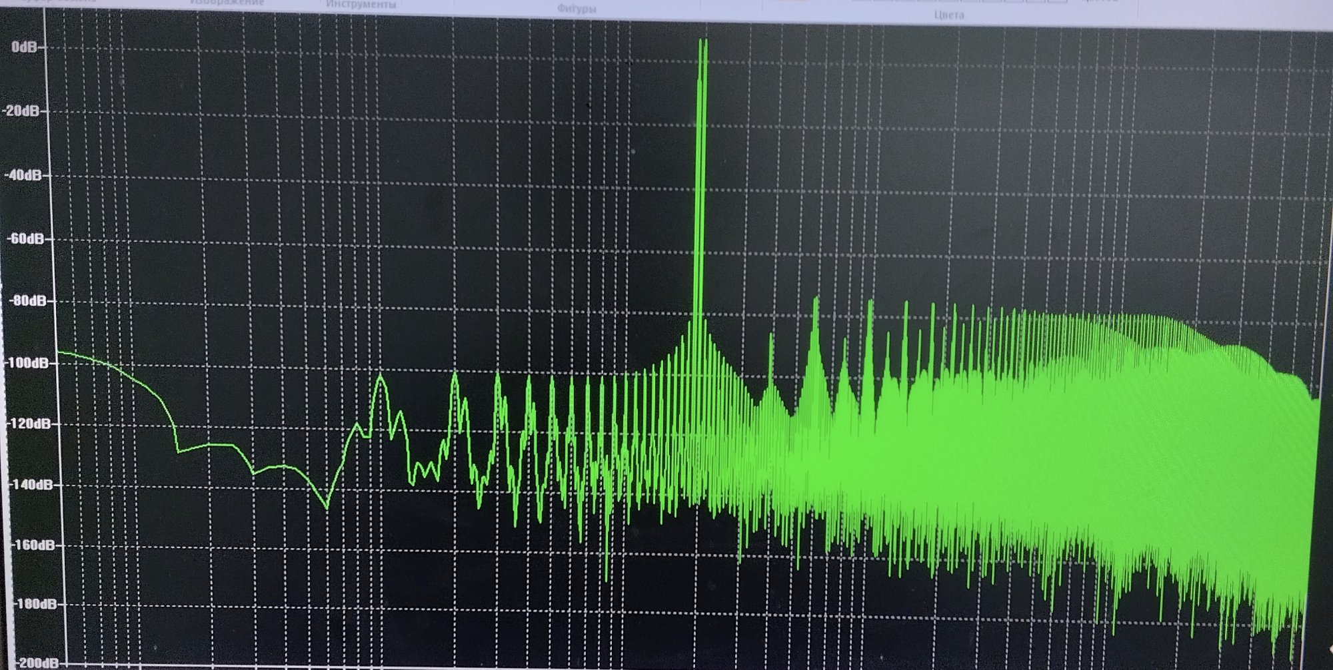This screenshot has height=670, width=1333.
Task: Click the -80dB axis label
Action: [27, 301]
